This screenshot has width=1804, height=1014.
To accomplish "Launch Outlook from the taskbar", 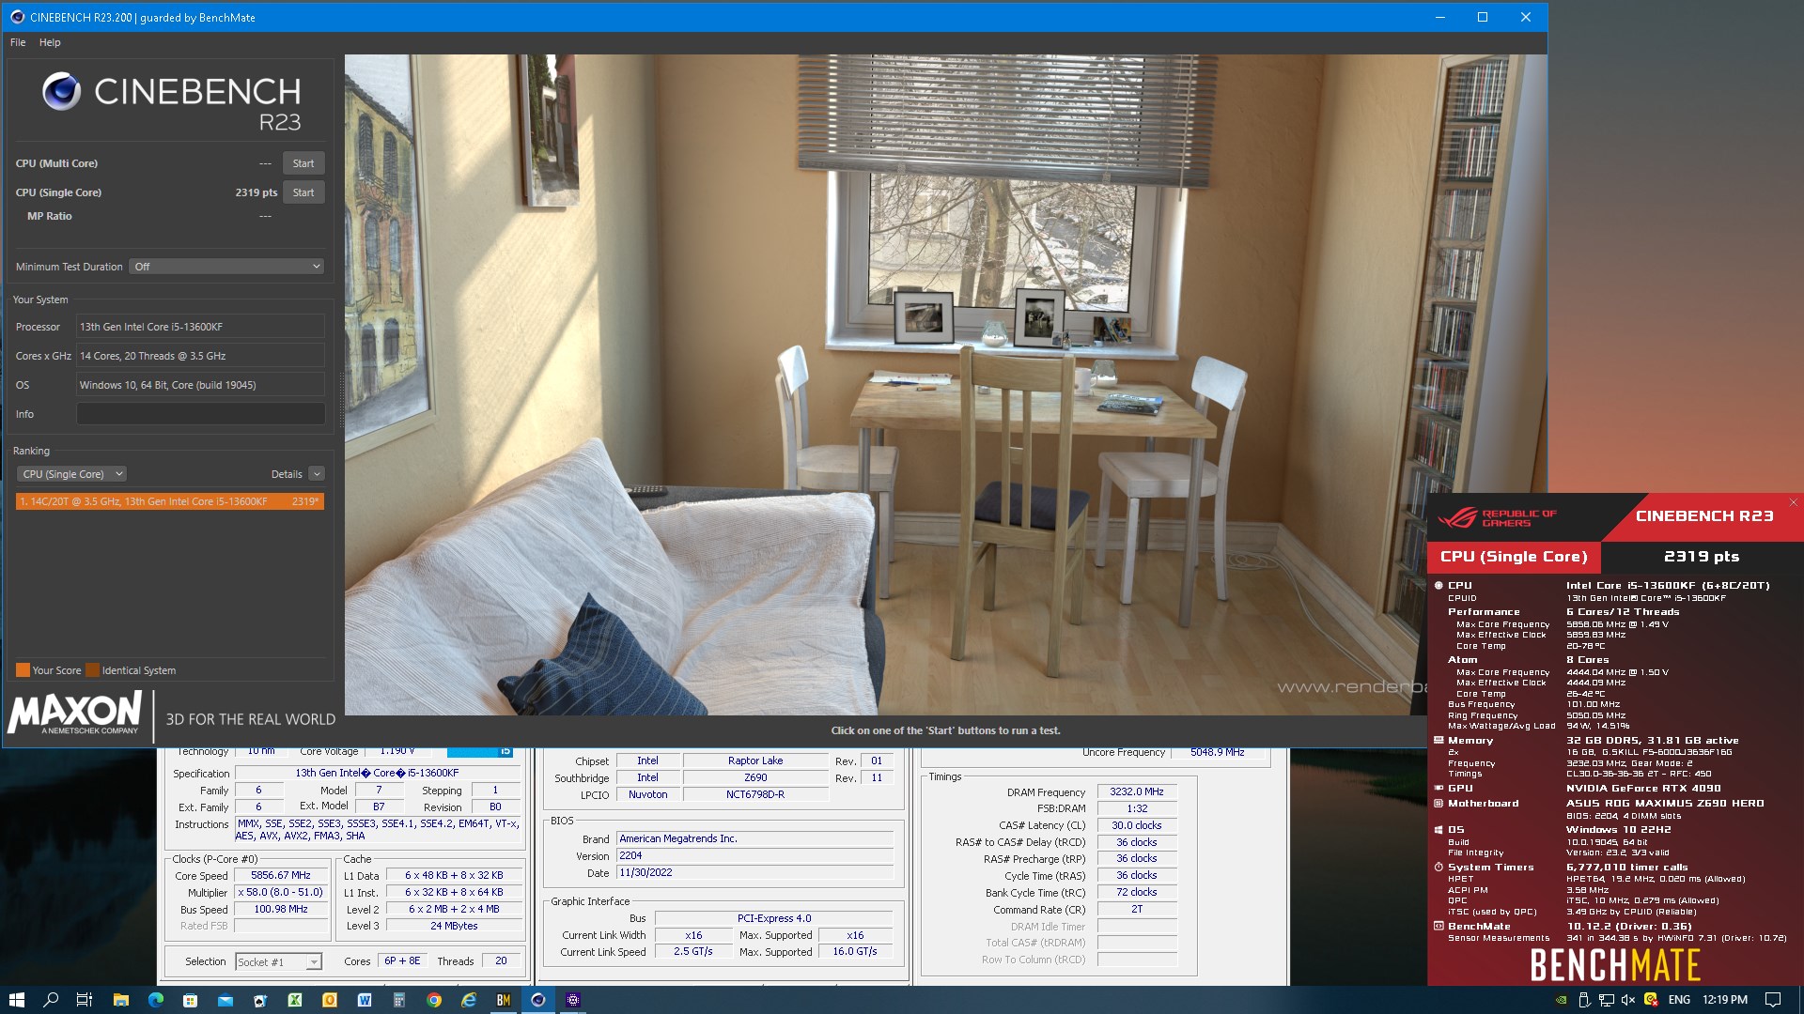I will click(330, 1000).
